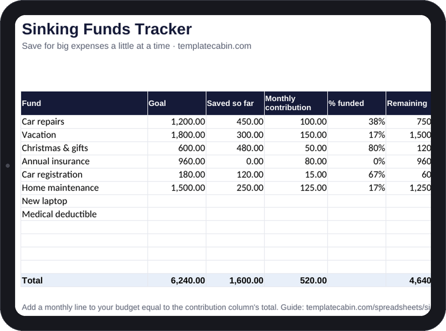Click the Home maintenance cell
The height and width of the screenshot is (331, 446).
[85, 188]
